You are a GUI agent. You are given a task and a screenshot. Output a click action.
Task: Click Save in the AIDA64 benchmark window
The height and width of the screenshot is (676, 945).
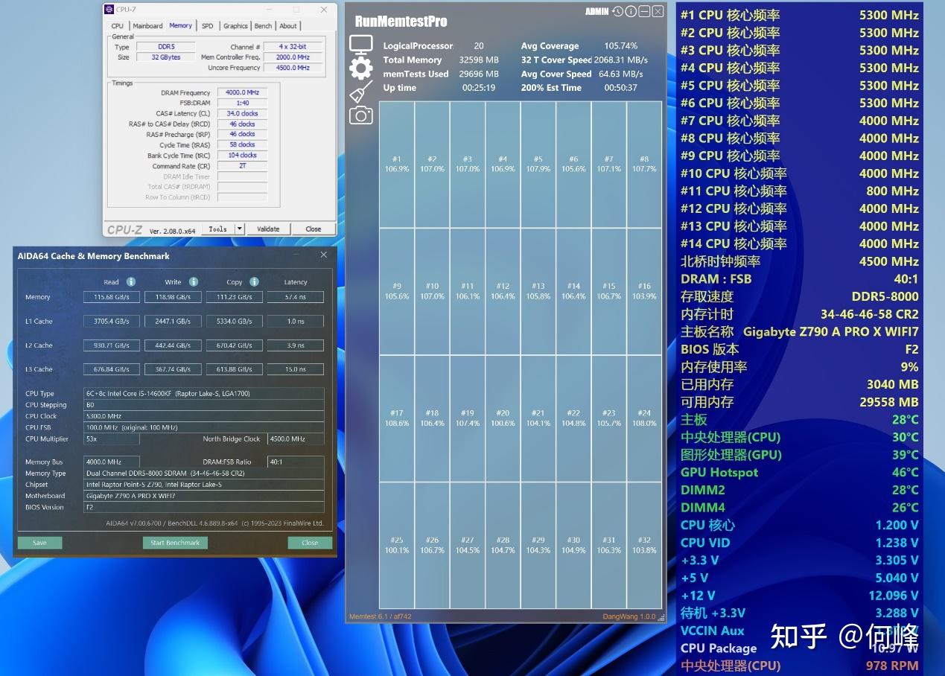[40, 543]
